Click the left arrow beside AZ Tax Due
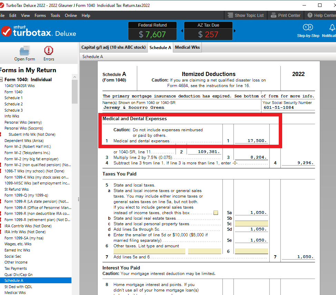Viewport: 336px width, 295px height. coord(182,31)
